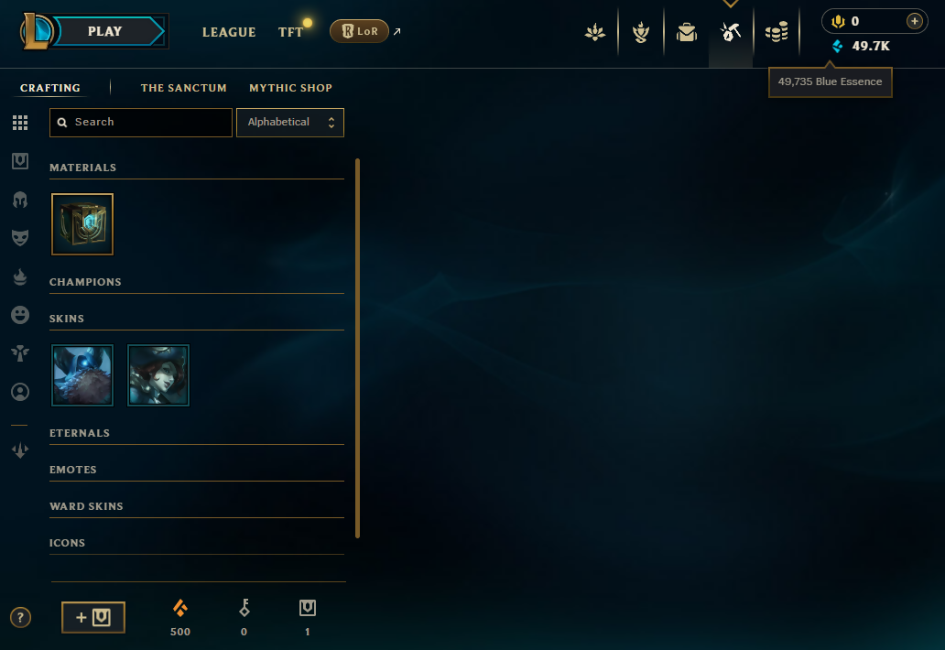Select the eternals flame filter in sidebar
The width and height of the screenshot is (945, 650).
(20, 276)
